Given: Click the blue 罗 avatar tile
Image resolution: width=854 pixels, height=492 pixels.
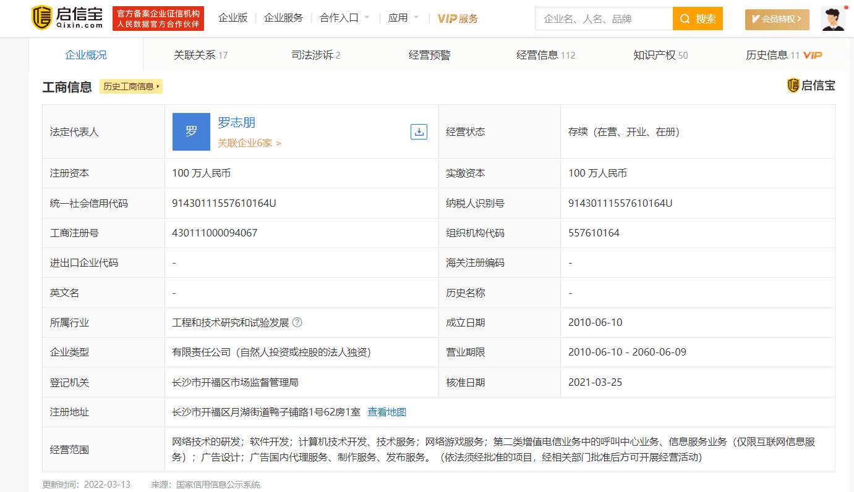Looking at the screenshot, I should coord(191,131).
